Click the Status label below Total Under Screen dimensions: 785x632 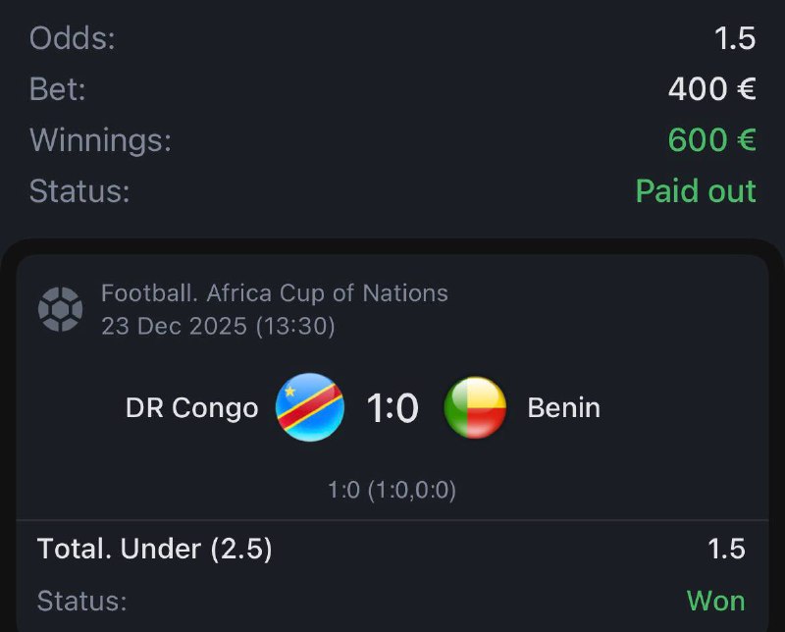click(x=82, y=600)
